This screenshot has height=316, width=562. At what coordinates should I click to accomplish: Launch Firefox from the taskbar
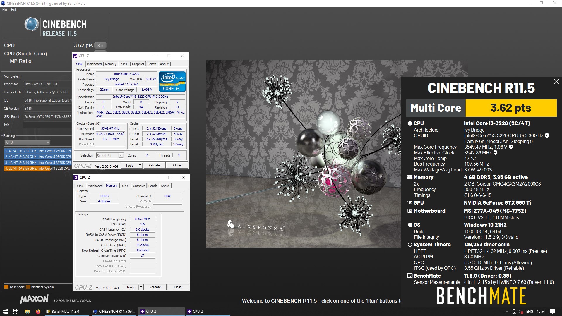pos(38,312)
